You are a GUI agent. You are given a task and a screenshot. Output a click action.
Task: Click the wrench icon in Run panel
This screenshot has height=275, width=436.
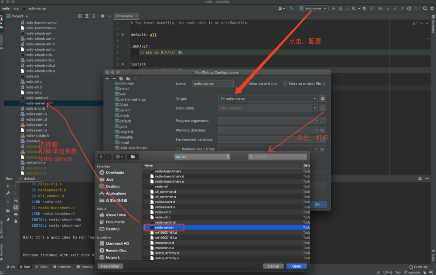tap(8, 193)
